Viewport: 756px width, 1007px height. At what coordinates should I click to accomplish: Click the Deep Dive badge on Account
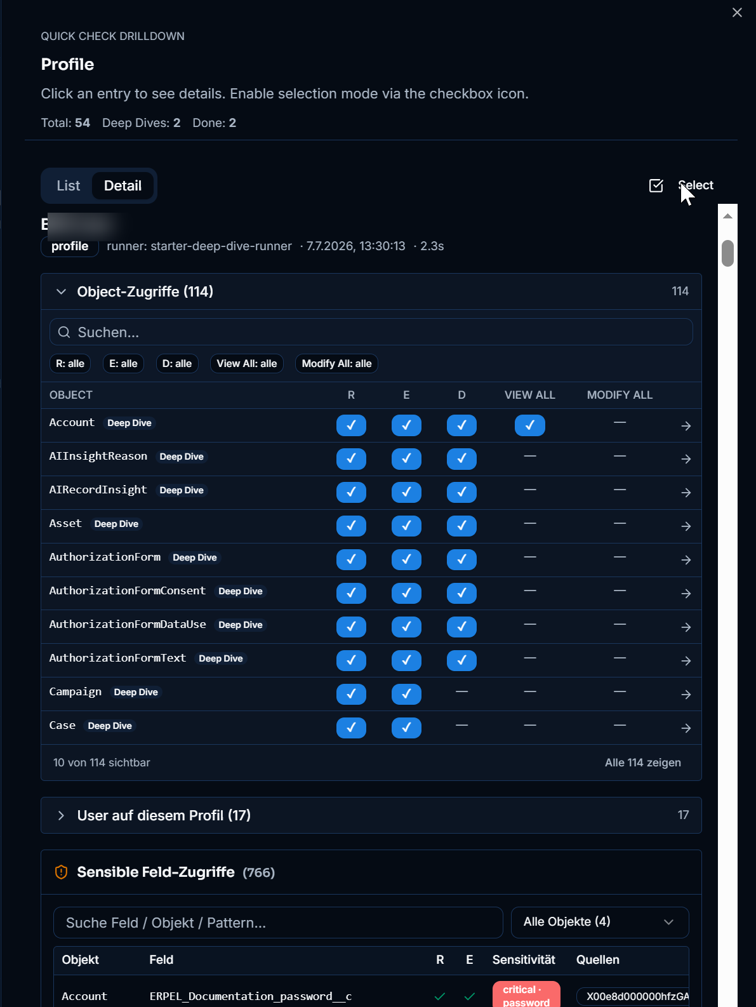coord(129,423)
